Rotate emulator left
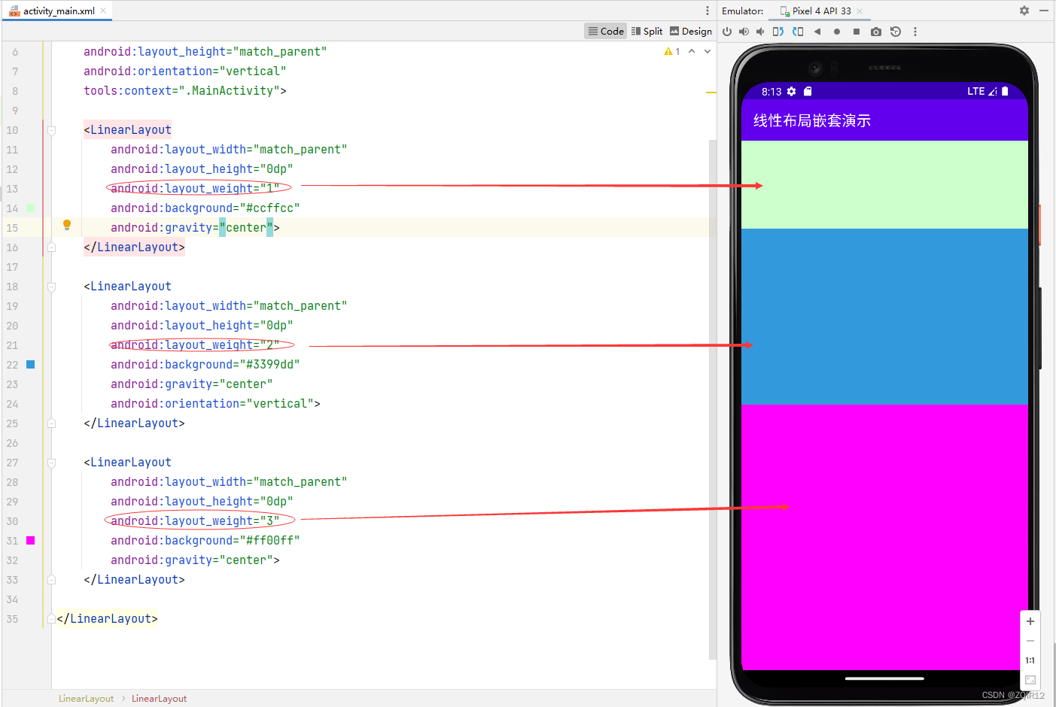Image resolution: width=1056 pixels, height=707 pixels. click(x=778, y=32)
